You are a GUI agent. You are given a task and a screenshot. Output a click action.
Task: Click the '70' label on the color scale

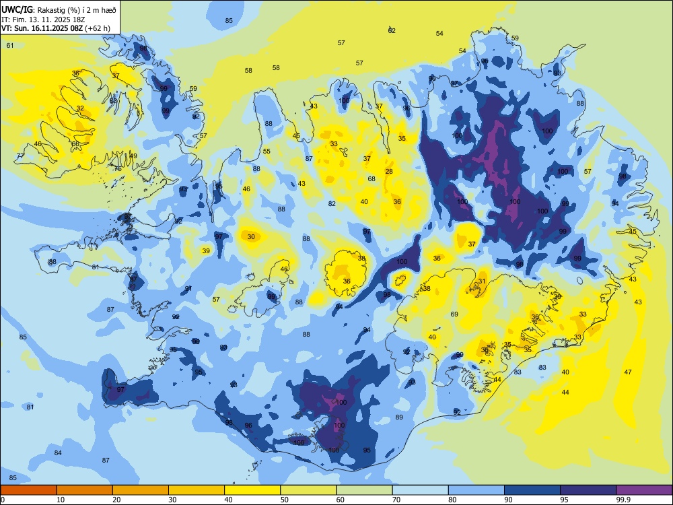396,500
